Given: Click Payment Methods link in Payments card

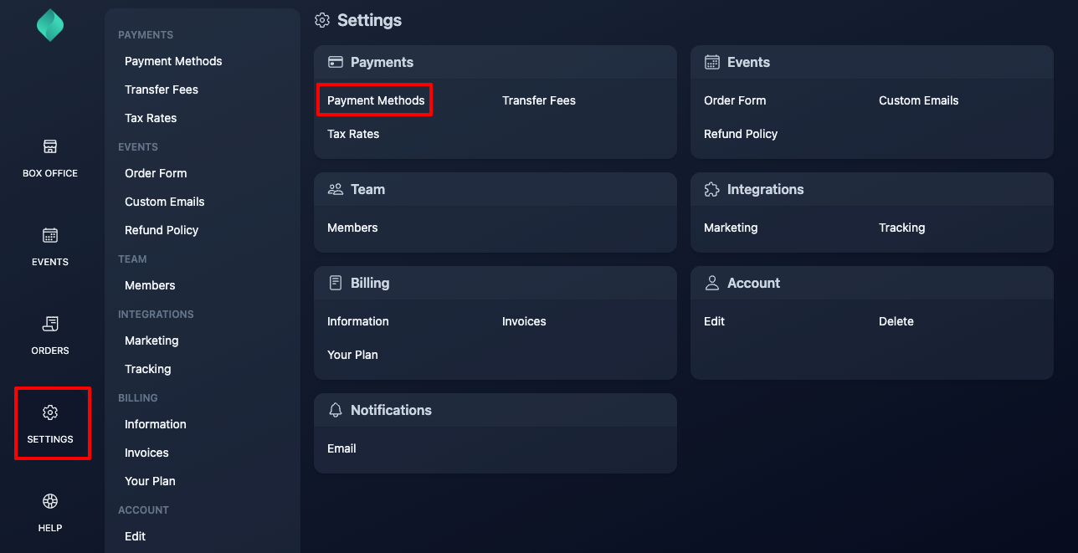Looking at the screenshot, I should tap(376, 100).
